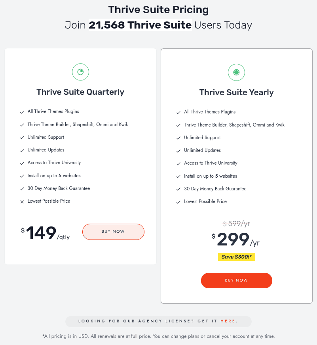317x345 pixels.
Task: Click checkmark by Quarterly 30 Day Money Back Guarantee
Action: 22,189
